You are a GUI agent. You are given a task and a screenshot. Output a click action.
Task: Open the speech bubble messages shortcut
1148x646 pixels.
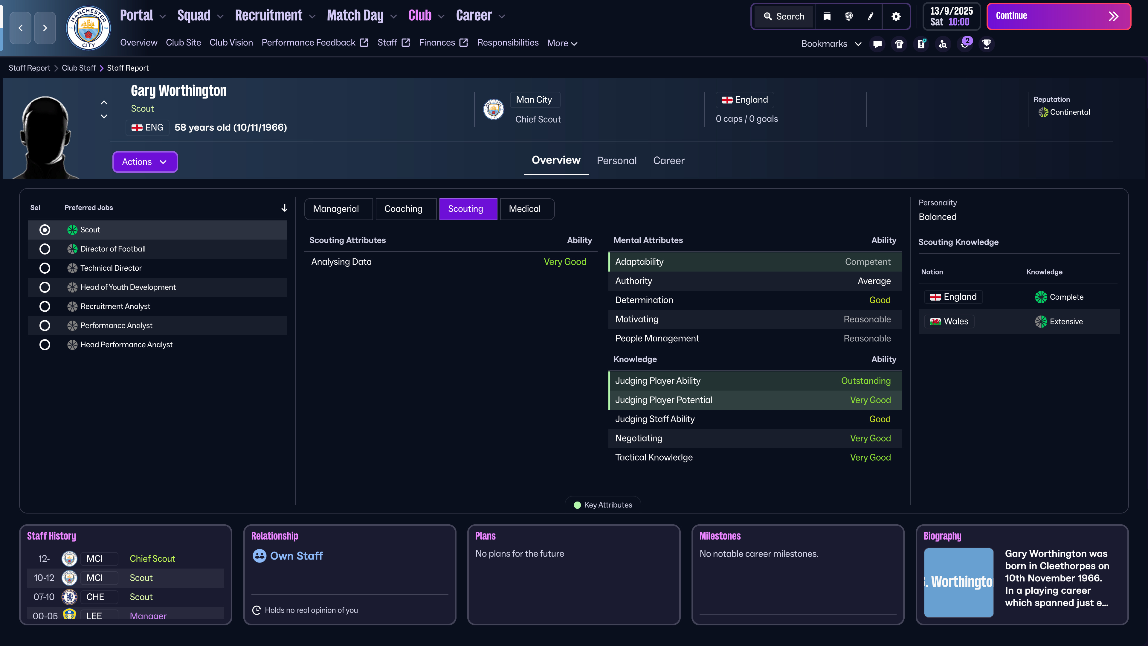pyautogui.click(x=877, y=44)
